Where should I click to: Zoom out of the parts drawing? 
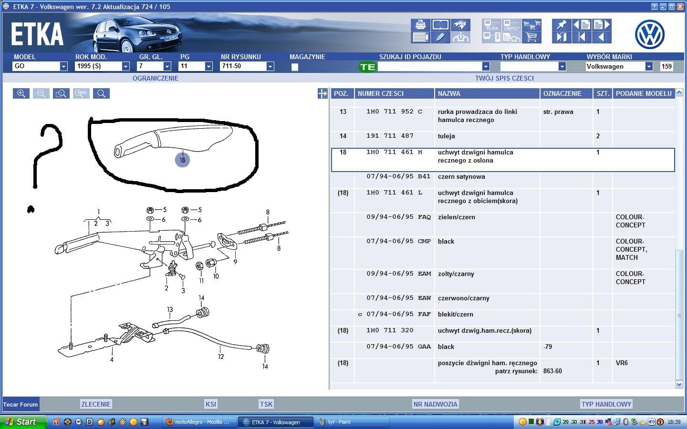coord(41,93)
